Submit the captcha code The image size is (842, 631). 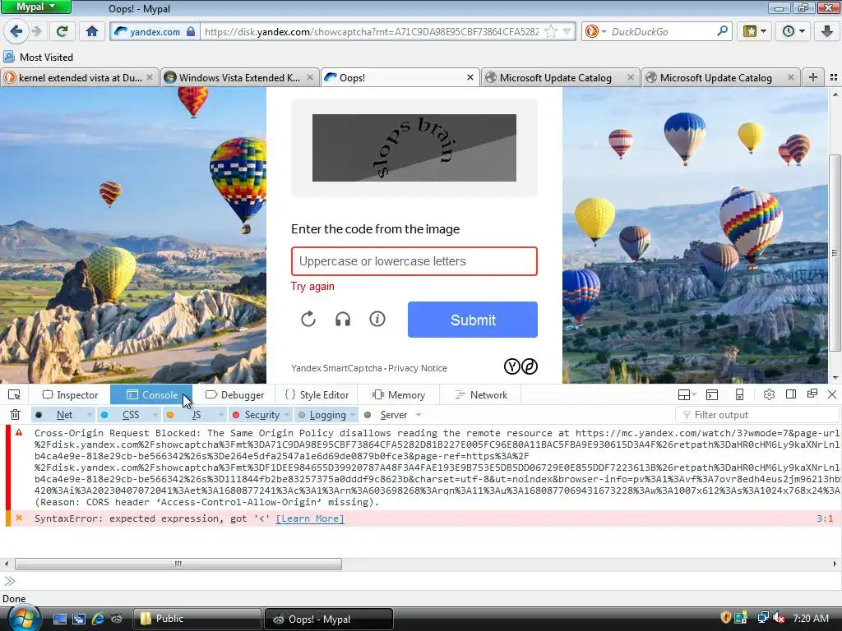473,320
